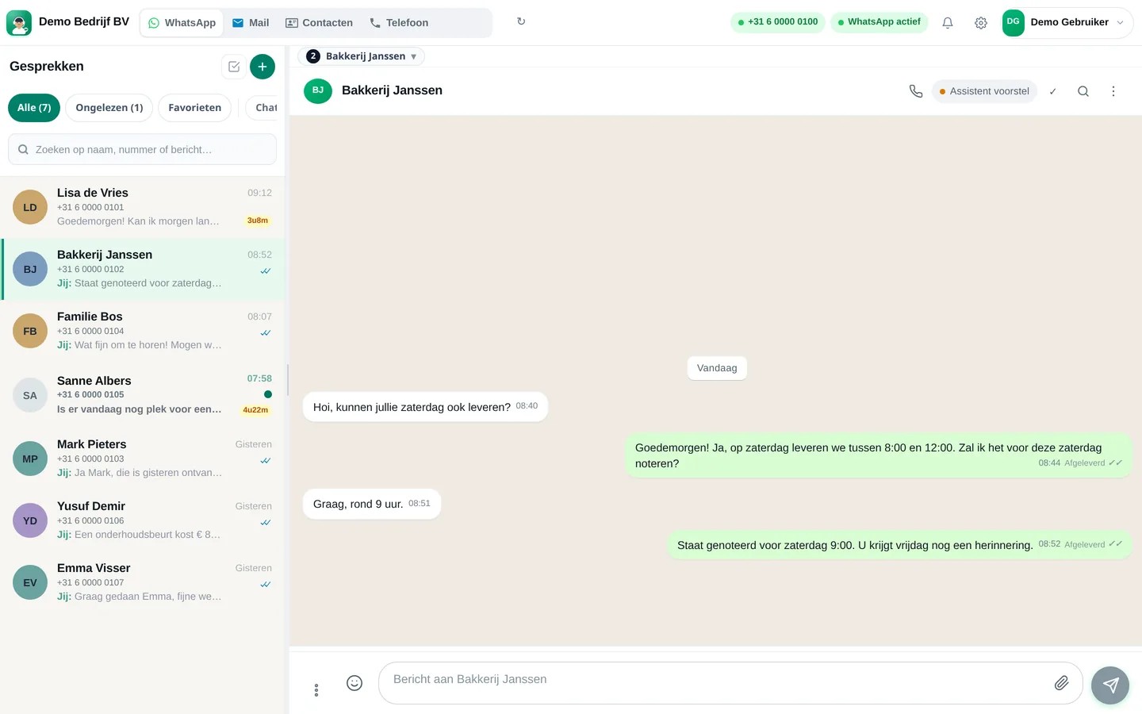The image size is (1142, 714).
Task: Start a call with the phone icon
Action: 916,91
